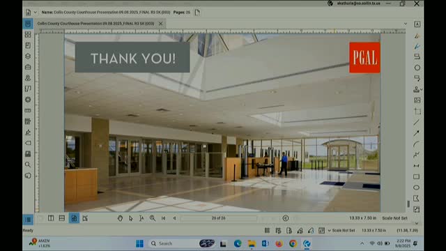This screenshot has height=251, width=446.
Task: Open the document tabs list chevron
Action: click(406, 24)
